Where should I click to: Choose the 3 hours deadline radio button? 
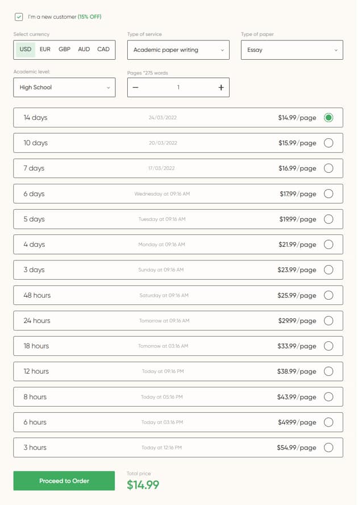click(x=328, y=448)
